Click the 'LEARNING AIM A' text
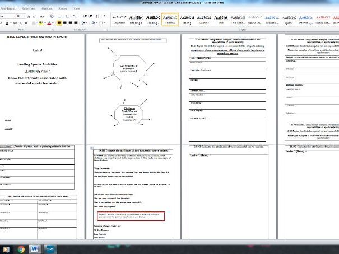The width and height of the screenshot is (339, 254). coord(38,71)
